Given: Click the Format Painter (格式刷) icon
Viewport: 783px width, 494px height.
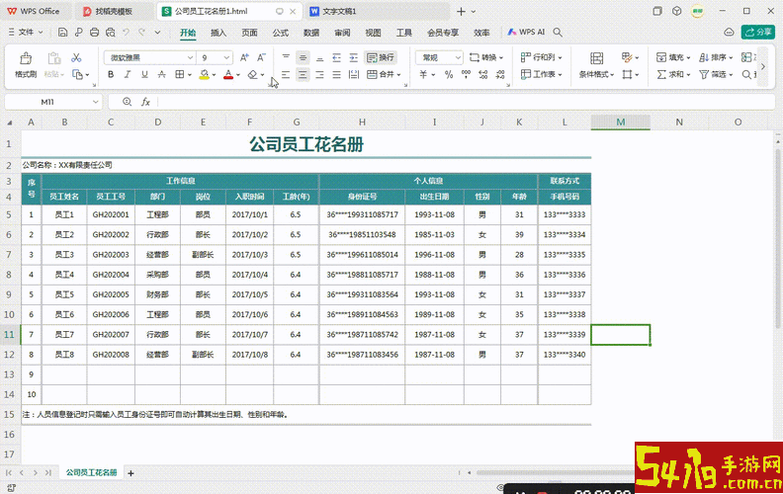Looking at the screenshot, I should point(26,59).
